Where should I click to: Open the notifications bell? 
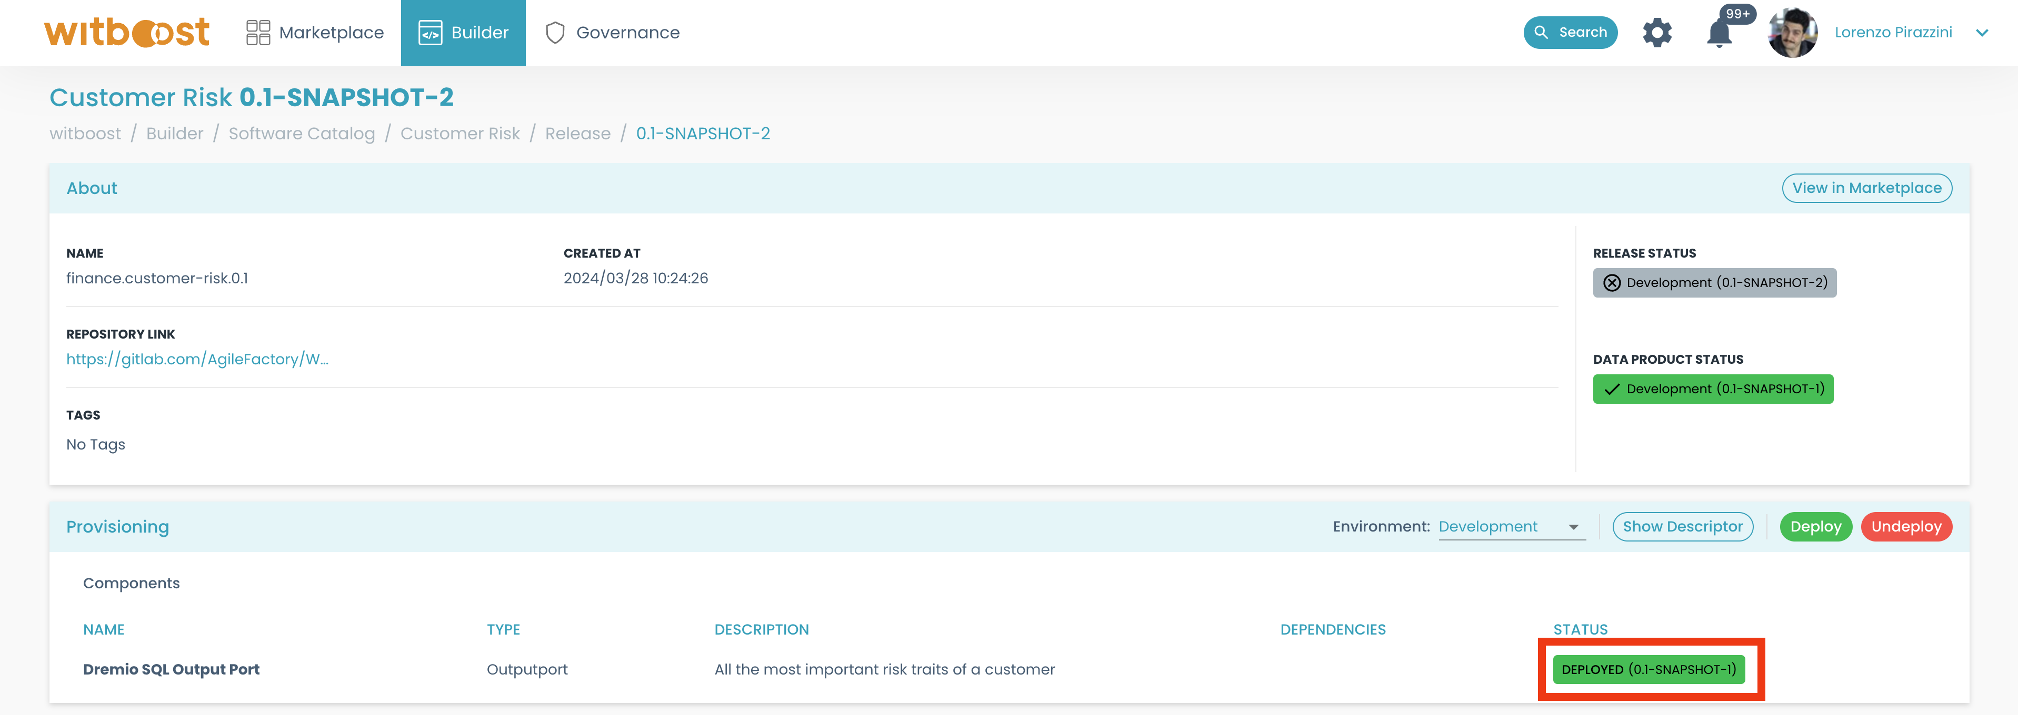[1719, 34]
